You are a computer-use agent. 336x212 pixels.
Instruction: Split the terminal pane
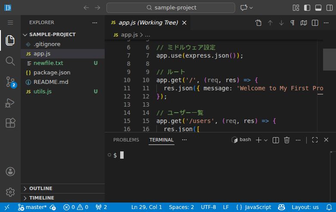[x=276, y=140]
